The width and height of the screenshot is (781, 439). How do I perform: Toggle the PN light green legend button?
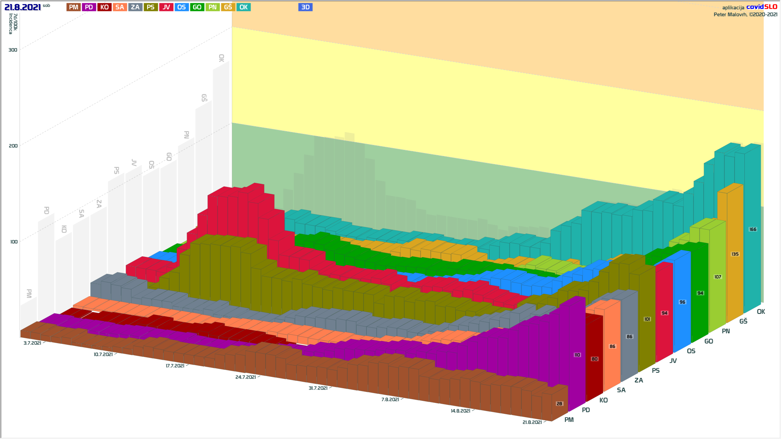pos(212,7)
